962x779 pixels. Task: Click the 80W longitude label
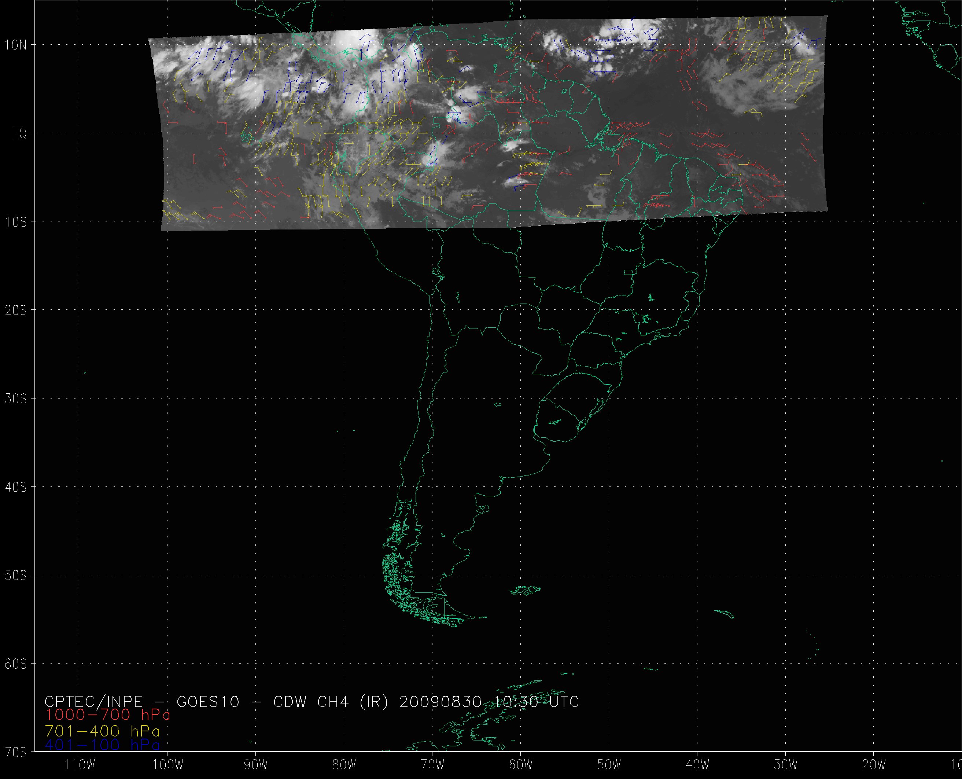click(344, 765)
